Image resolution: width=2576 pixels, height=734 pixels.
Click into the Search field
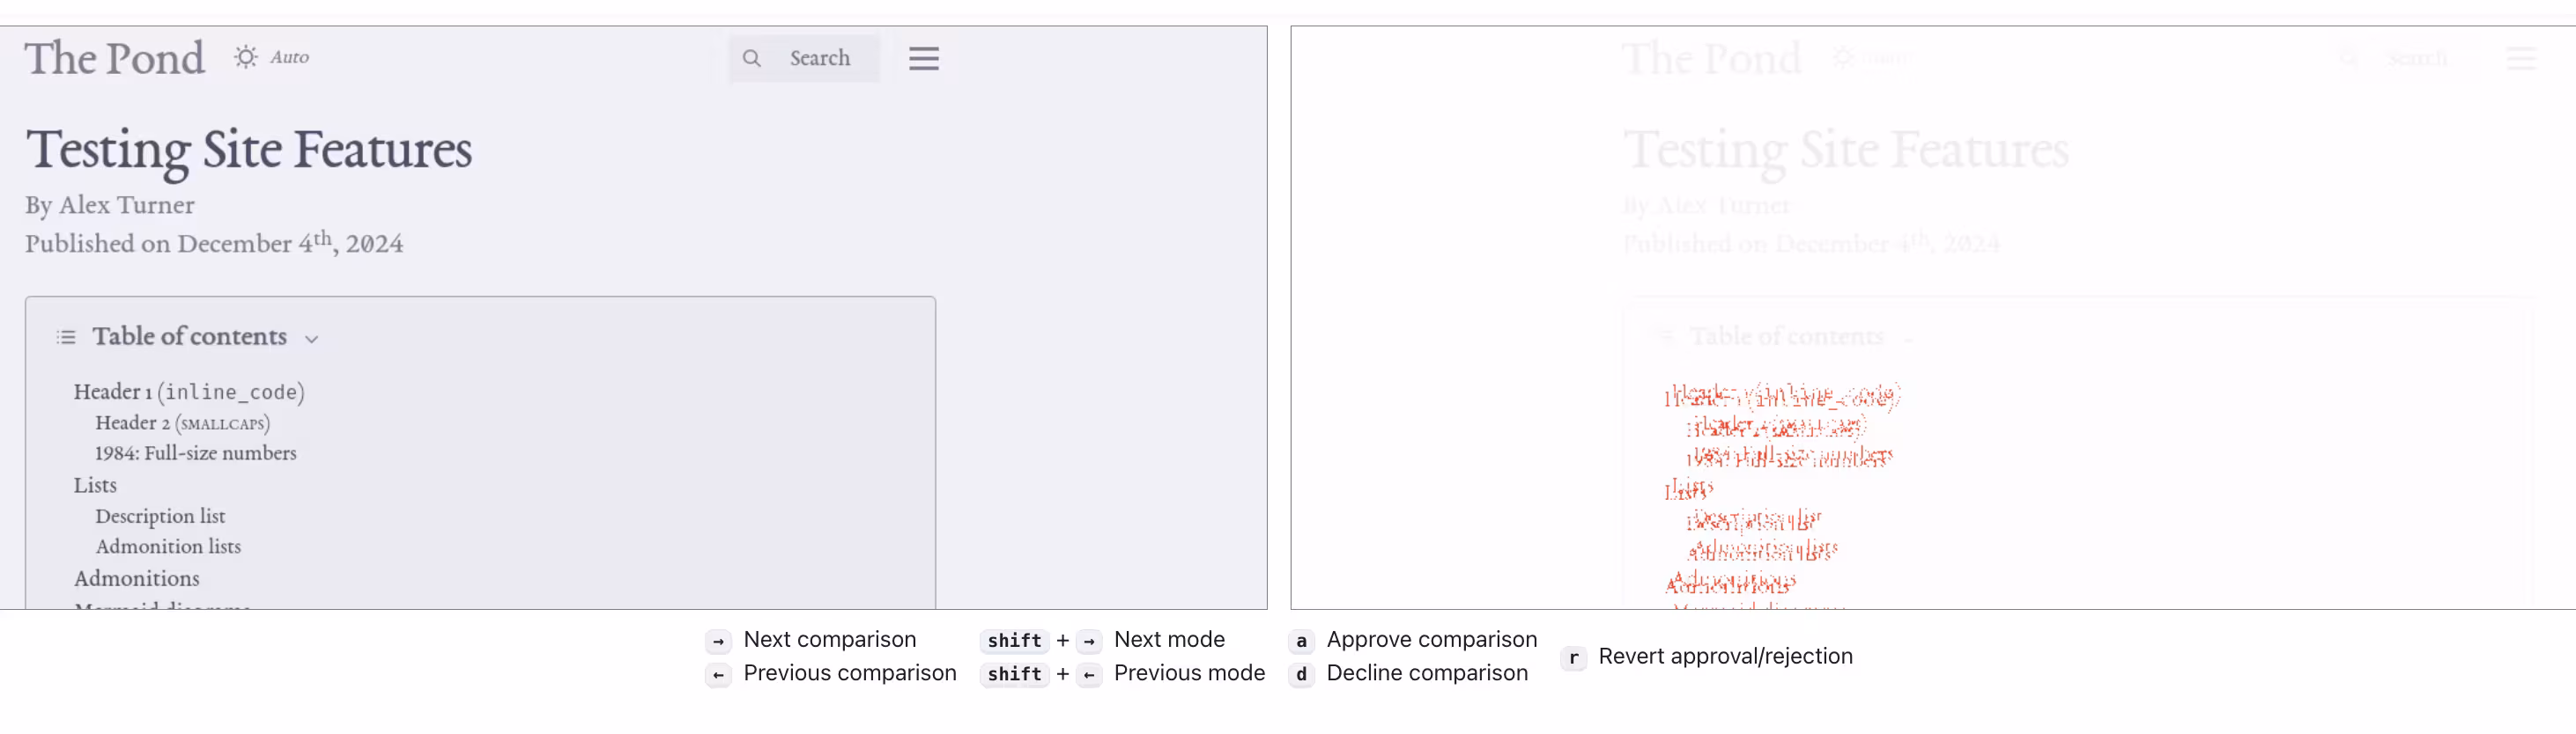click(x=819, y=59)
